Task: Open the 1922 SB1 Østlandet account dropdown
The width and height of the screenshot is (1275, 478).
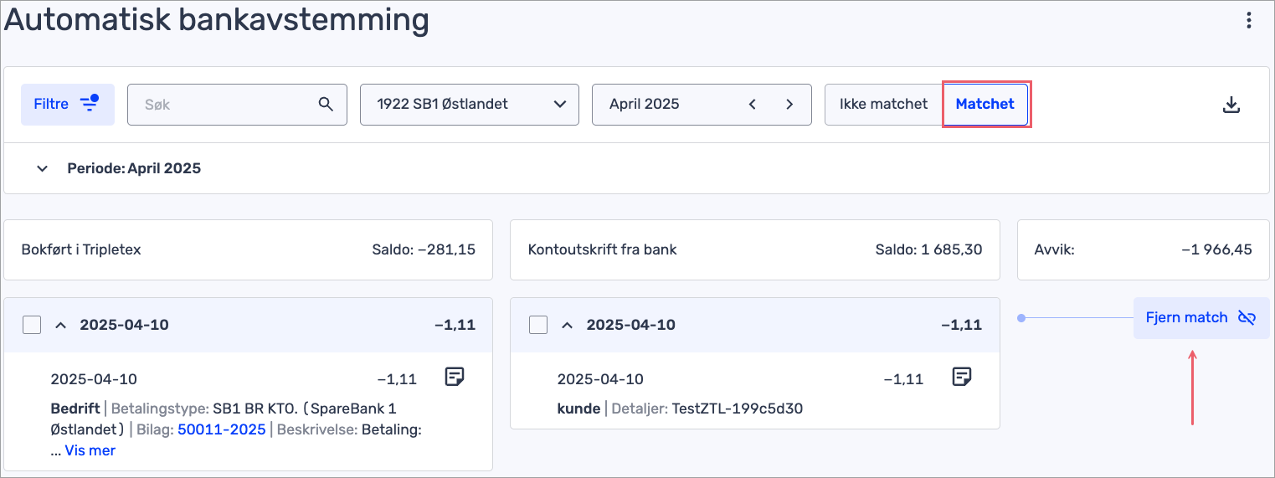Action: pyautogui.click(x=469, y=105)
